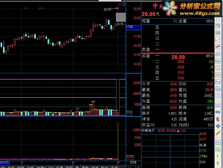Click the green refresh icon
Image resolution: width=223 pixels, height=168 pixels.
(218, 149)
